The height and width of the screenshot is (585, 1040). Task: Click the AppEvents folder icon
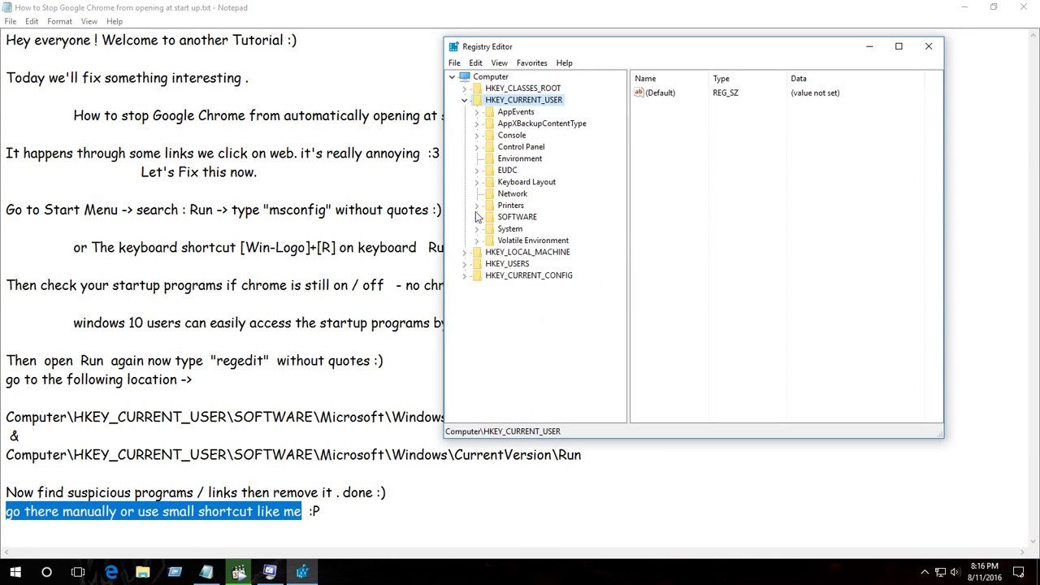[x=489, y=112]
